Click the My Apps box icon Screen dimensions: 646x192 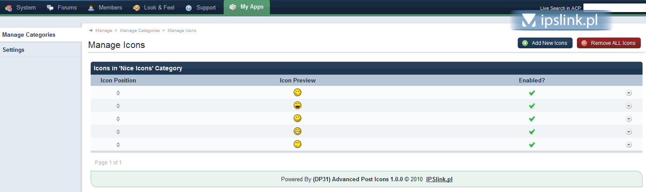click(233, 7)
